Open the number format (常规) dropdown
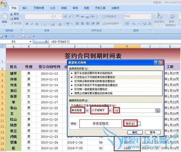Screen dimensions: 181x152 click(x=150, y=16)
